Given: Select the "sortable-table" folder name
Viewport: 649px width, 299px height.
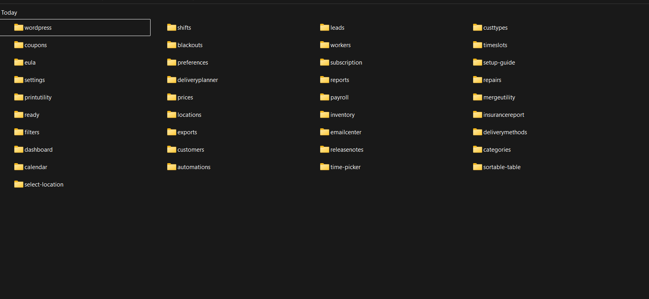Looking at the screenshot, I should (502, 167).
